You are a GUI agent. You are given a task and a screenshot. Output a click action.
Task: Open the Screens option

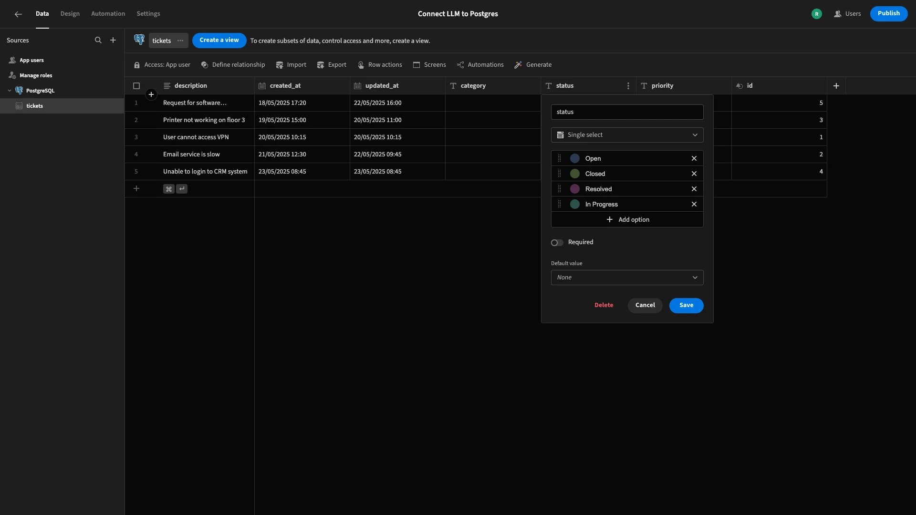429,65
